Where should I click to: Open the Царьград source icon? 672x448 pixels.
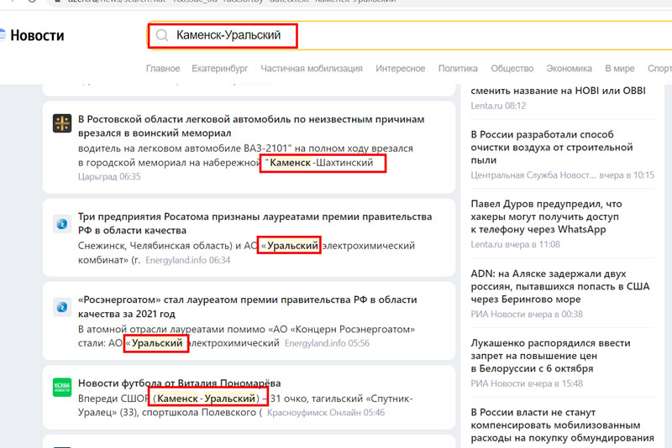(62, 123)
